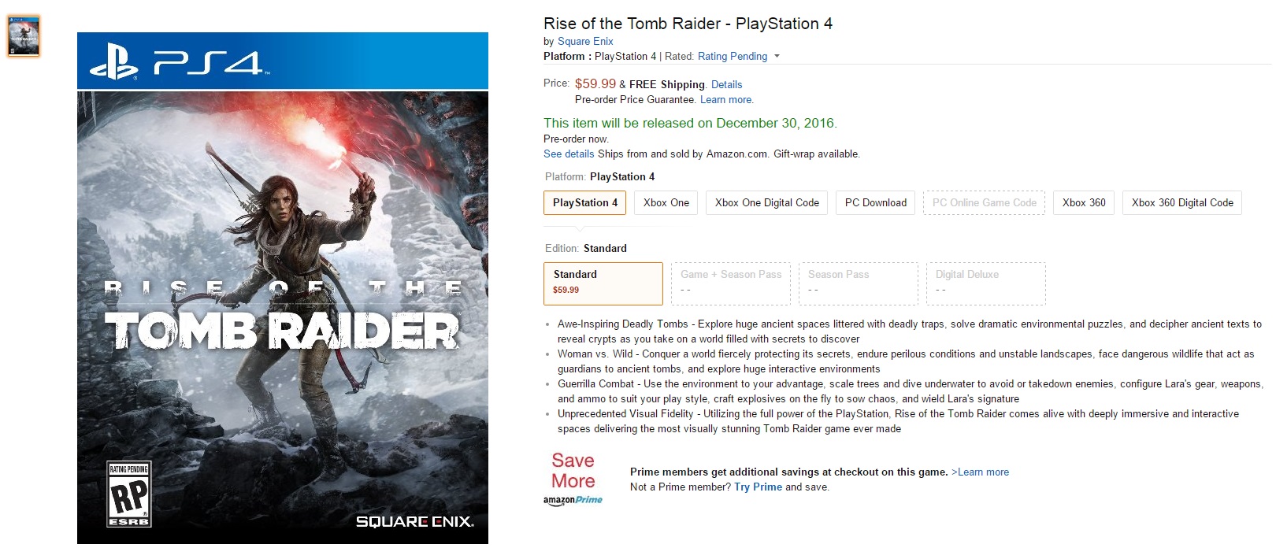Choose the Xbox One platform
1276x559 pixels.
[x=666, y=202]
